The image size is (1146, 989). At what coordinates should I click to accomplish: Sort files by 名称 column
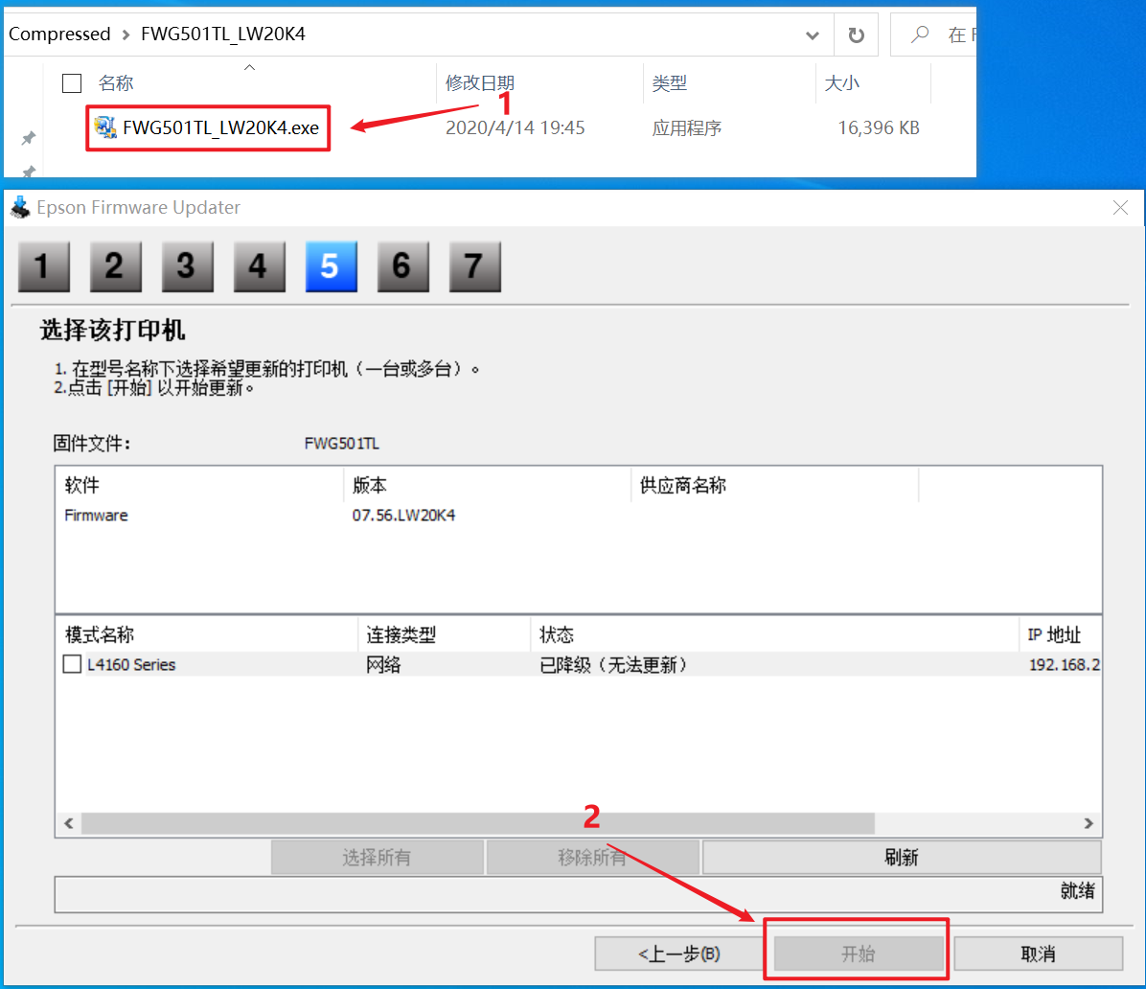[116, 82]
